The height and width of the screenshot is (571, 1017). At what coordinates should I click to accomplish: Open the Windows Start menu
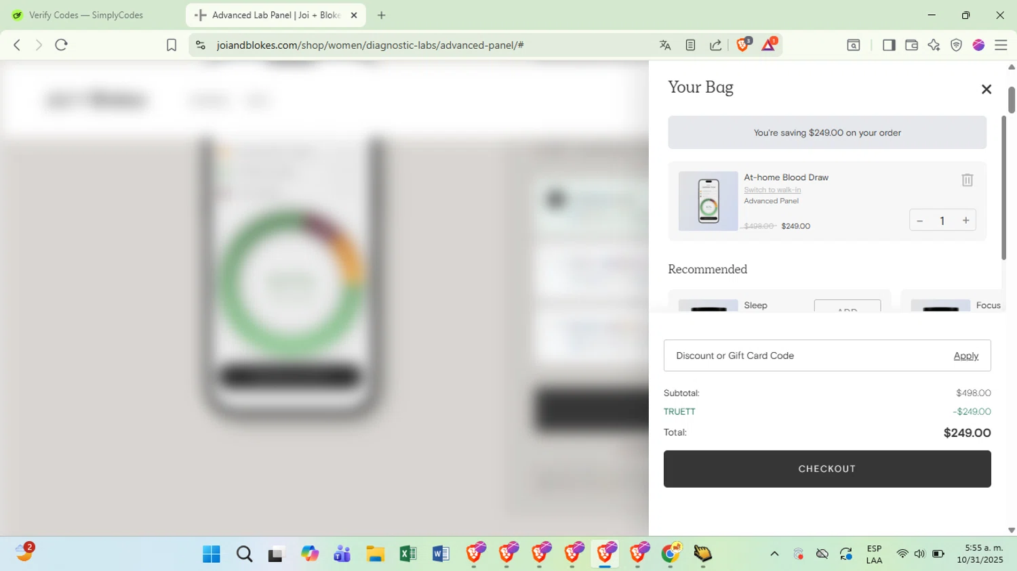point(211,554)
